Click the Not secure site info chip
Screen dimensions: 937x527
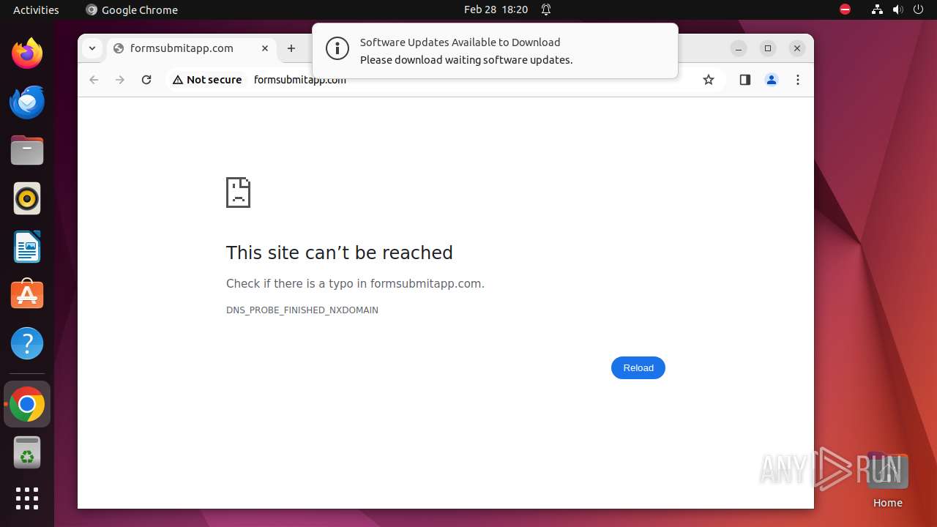[x=207, y=80]
